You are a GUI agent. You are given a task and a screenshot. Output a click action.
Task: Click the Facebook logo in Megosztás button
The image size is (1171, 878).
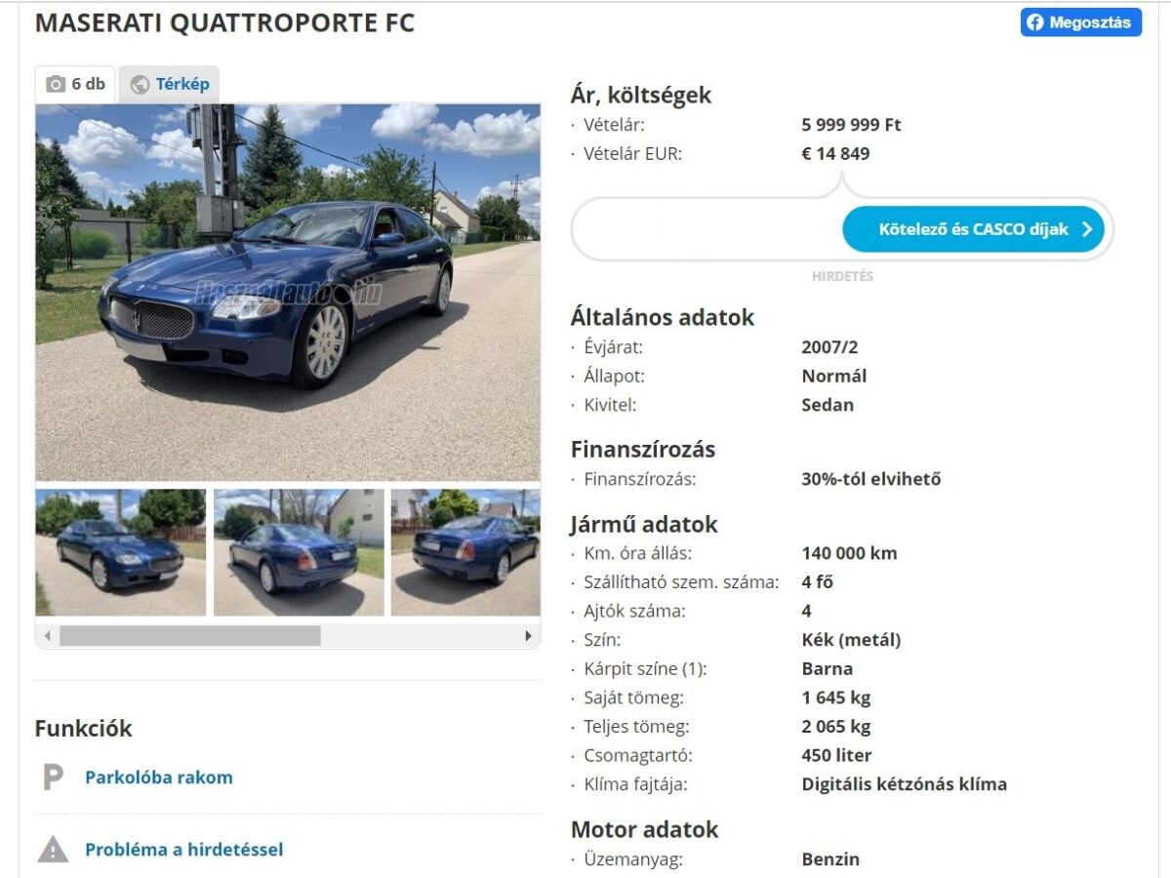pyautogui.click(x=1035, y=22)
